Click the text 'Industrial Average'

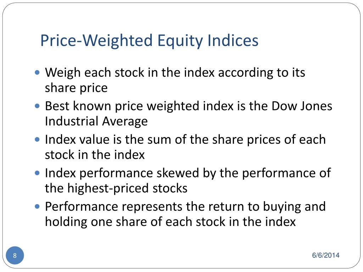pyautogui.click(x=96, y=121)
